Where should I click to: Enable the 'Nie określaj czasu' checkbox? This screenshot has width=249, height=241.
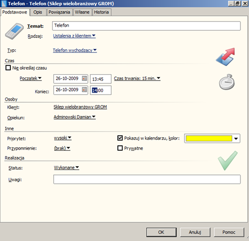point(8,68)
